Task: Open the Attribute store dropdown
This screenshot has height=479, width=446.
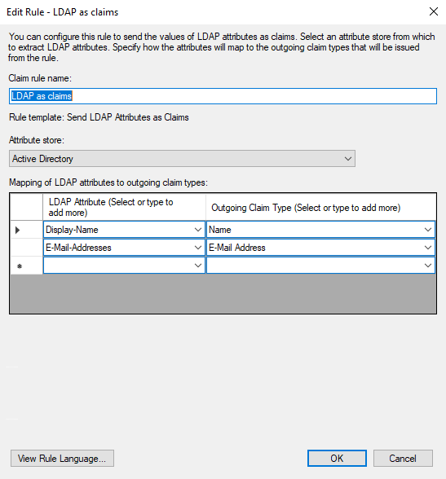Action: (182, 159)
